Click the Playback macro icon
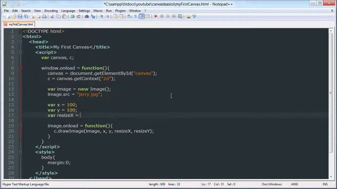The width and height of the screenshot is (337, 189). tap(168, 16)
